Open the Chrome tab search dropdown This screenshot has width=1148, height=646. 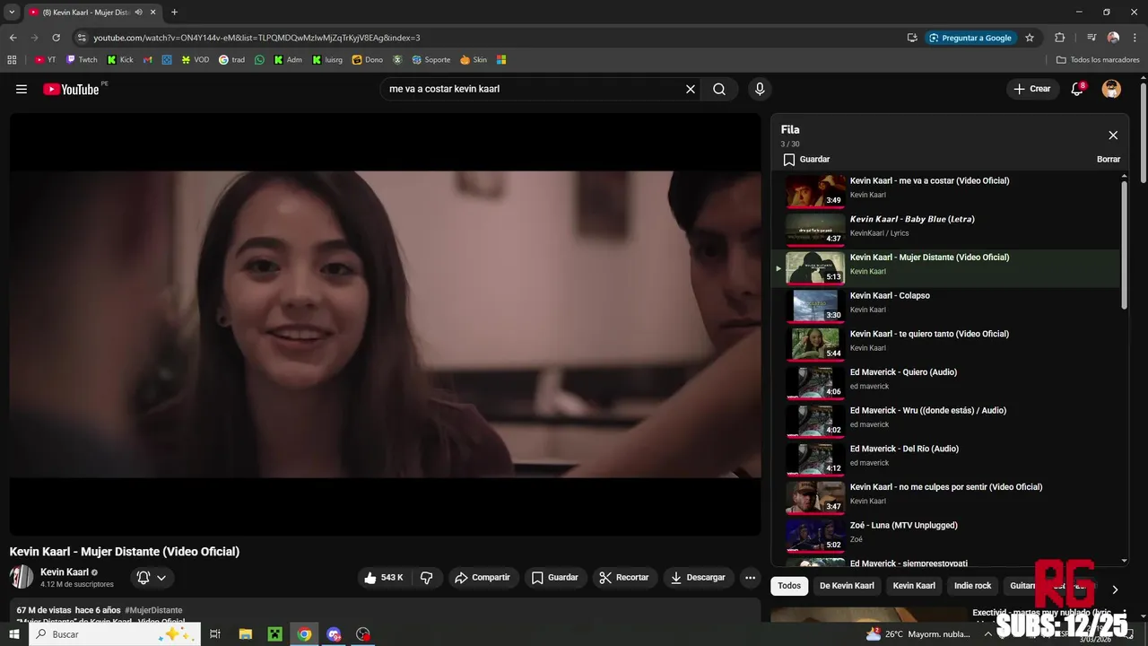click(12, 13)
